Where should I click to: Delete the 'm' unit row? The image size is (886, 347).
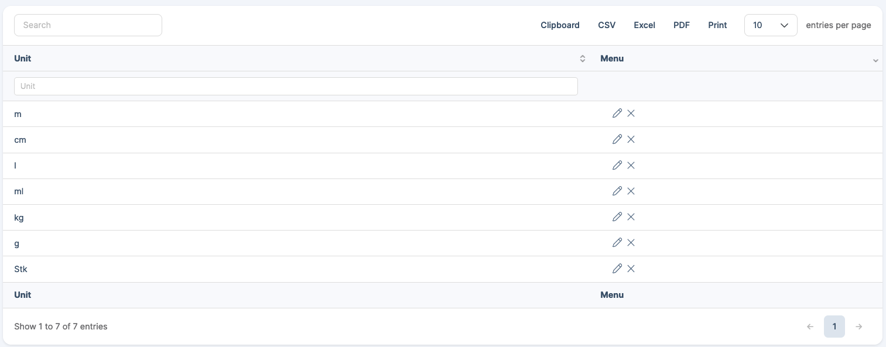tap(631, 114)
